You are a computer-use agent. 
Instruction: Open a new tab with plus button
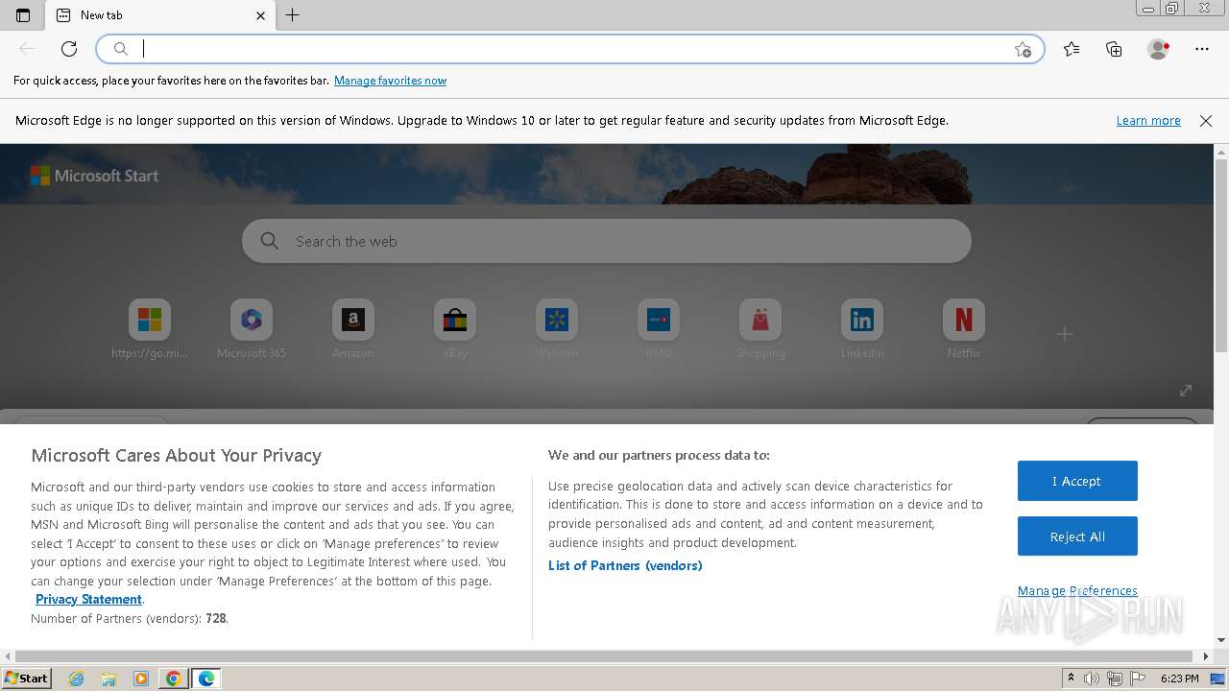point(293,15)
